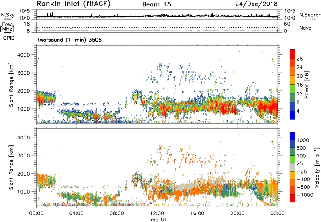
Task: Pick the bright blue bottom power color bar segment
Action: (x=293, y=115)
